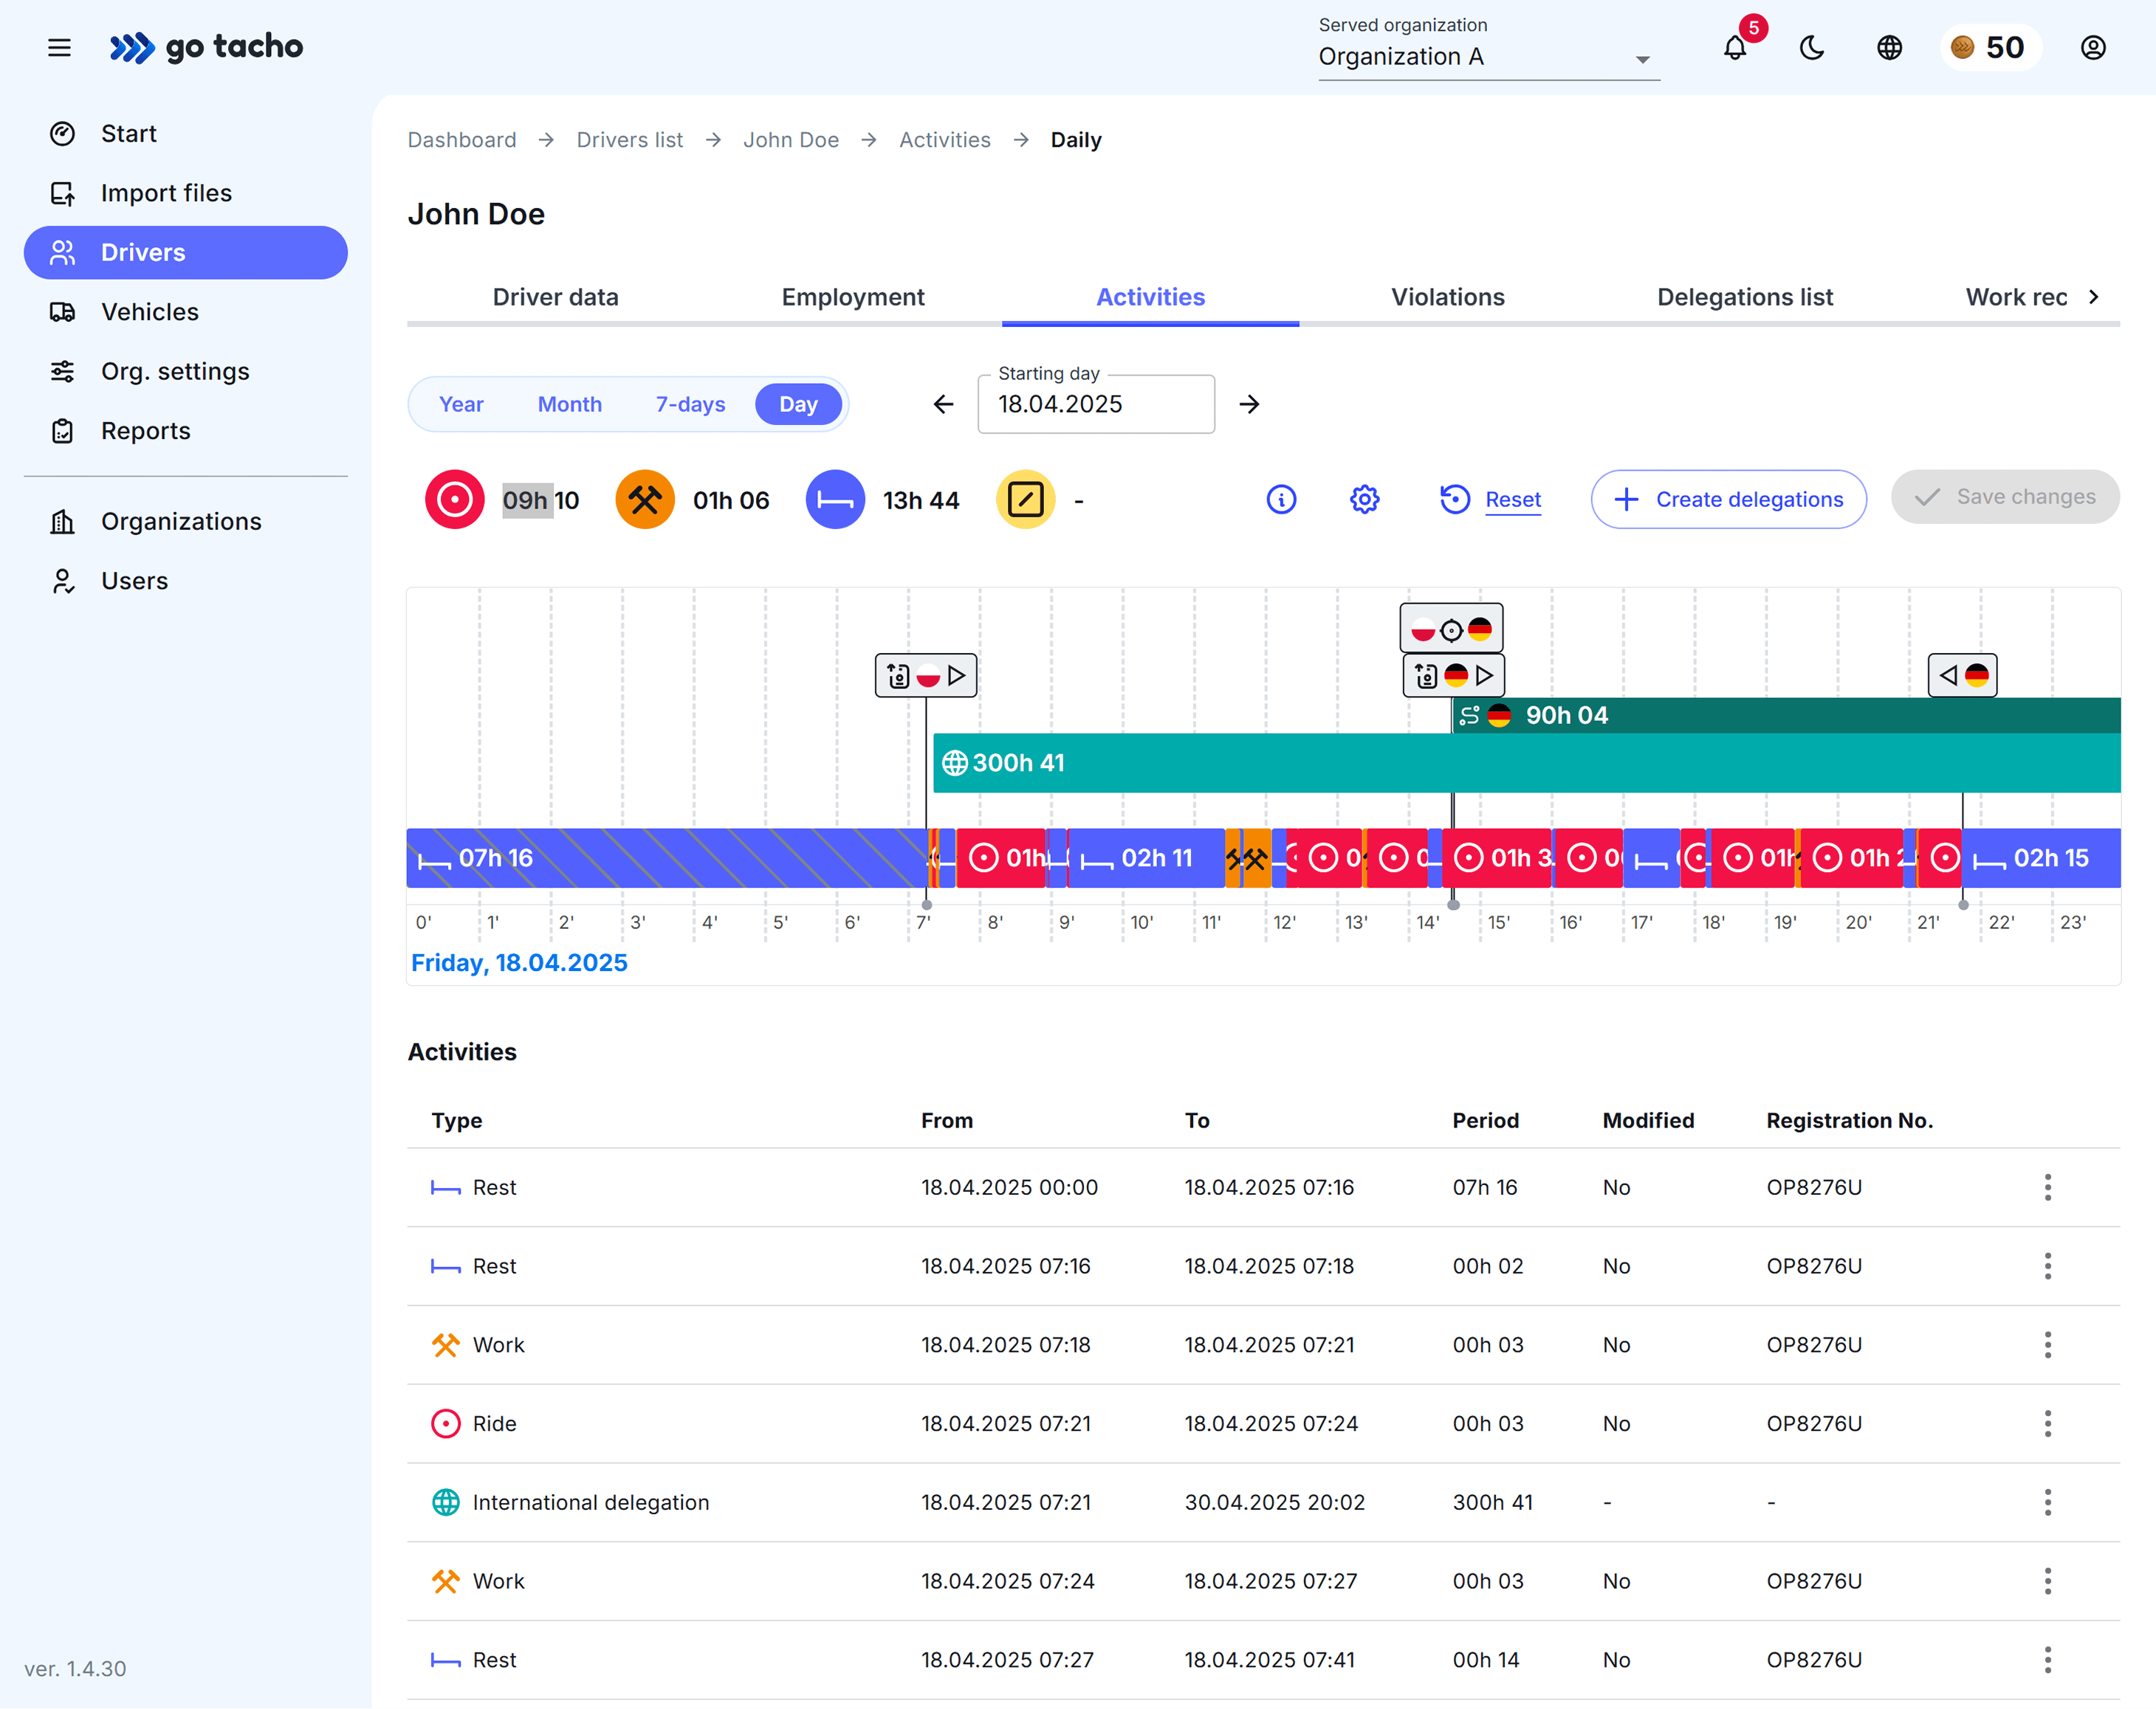Toggle dark mode moon icon
Screen dimensions: 2156x1709
(x=1812, y=47)
